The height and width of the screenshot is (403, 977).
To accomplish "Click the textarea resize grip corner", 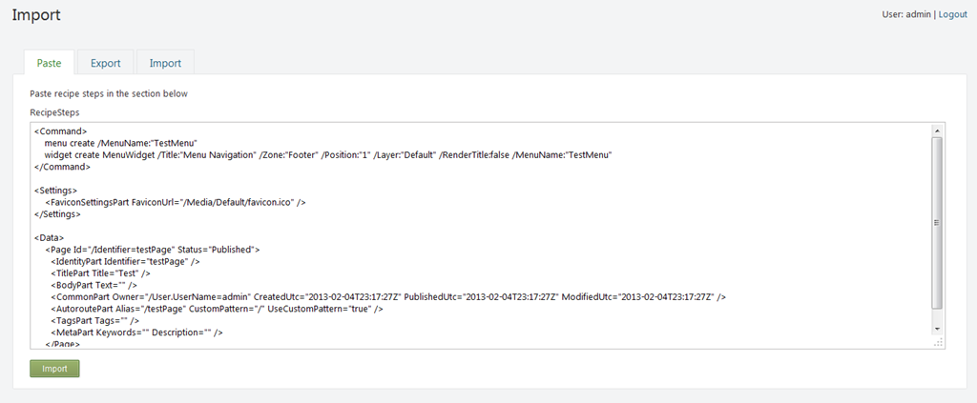I will point(937,342).
